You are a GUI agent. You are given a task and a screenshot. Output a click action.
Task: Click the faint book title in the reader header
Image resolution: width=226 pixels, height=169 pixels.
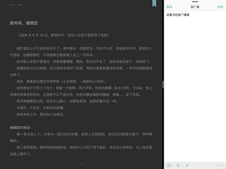point(16,5)
